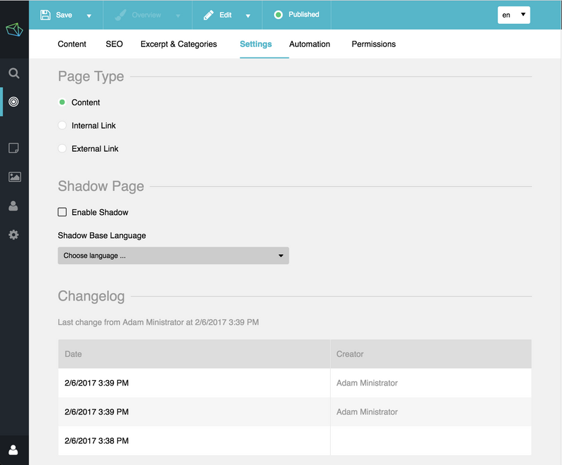
Task: Click the Page Type section heading
Action: pyautogui.click(x=91, y=77)
